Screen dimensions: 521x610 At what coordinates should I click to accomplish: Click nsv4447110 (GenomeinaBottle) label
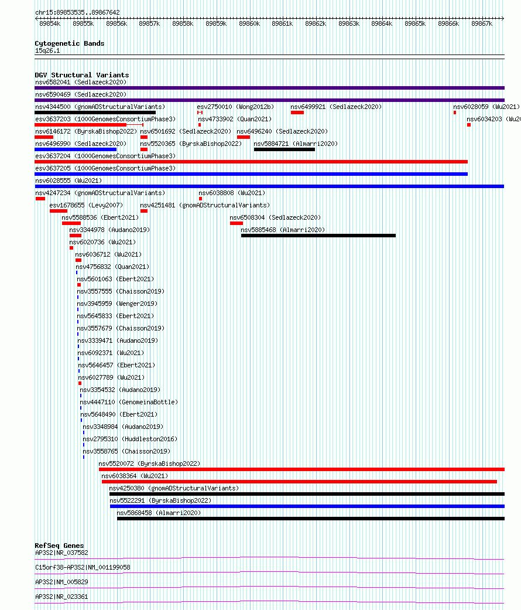129,402
